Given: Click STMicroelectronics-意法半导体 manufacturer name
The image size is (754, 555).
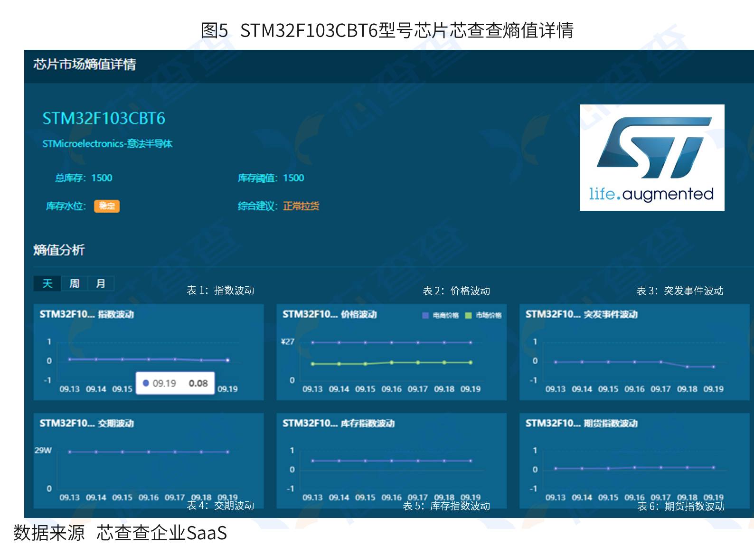Looking at the screenshot, I should coord(107,144).
